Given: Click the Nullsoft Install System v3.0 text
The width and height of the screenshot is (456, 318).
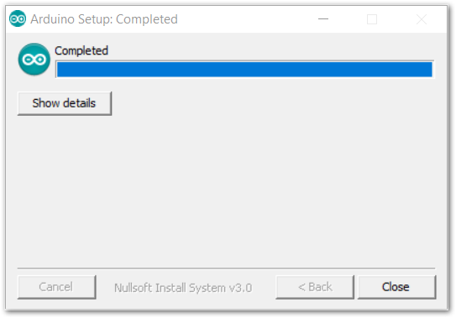Looking at the screenshot, I should click(x=183, y=288).
